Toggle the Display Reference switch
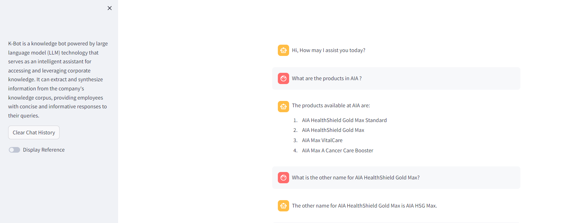Image resolution: width=568 pixels, height=223 pixels. 14,150
